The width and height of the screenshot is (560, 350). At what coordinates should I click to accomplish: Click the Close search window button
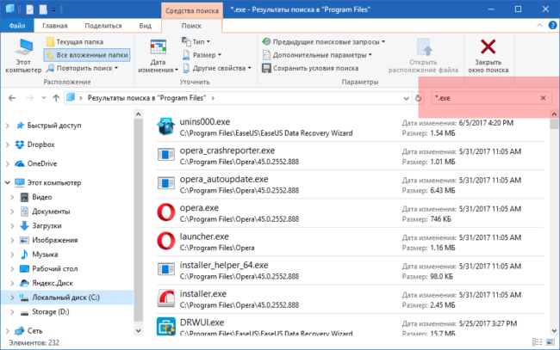(488, 56)
